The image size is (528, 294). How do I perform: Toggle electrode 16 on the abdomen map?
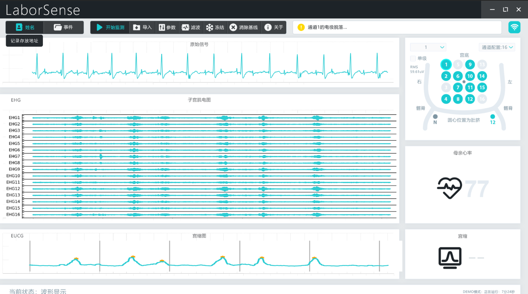pos(482,99)
